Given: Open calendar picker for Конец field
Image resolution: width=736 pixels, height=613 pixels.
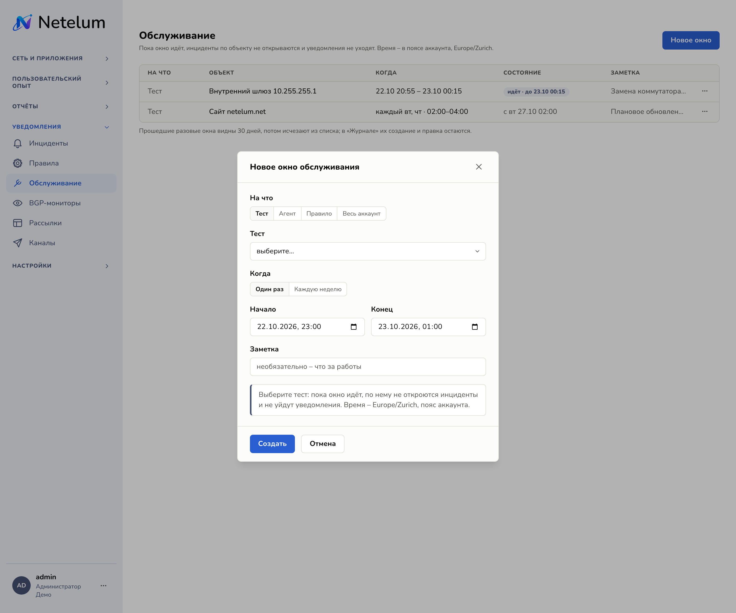Looking at the screenshot, I should pos(475,327).
